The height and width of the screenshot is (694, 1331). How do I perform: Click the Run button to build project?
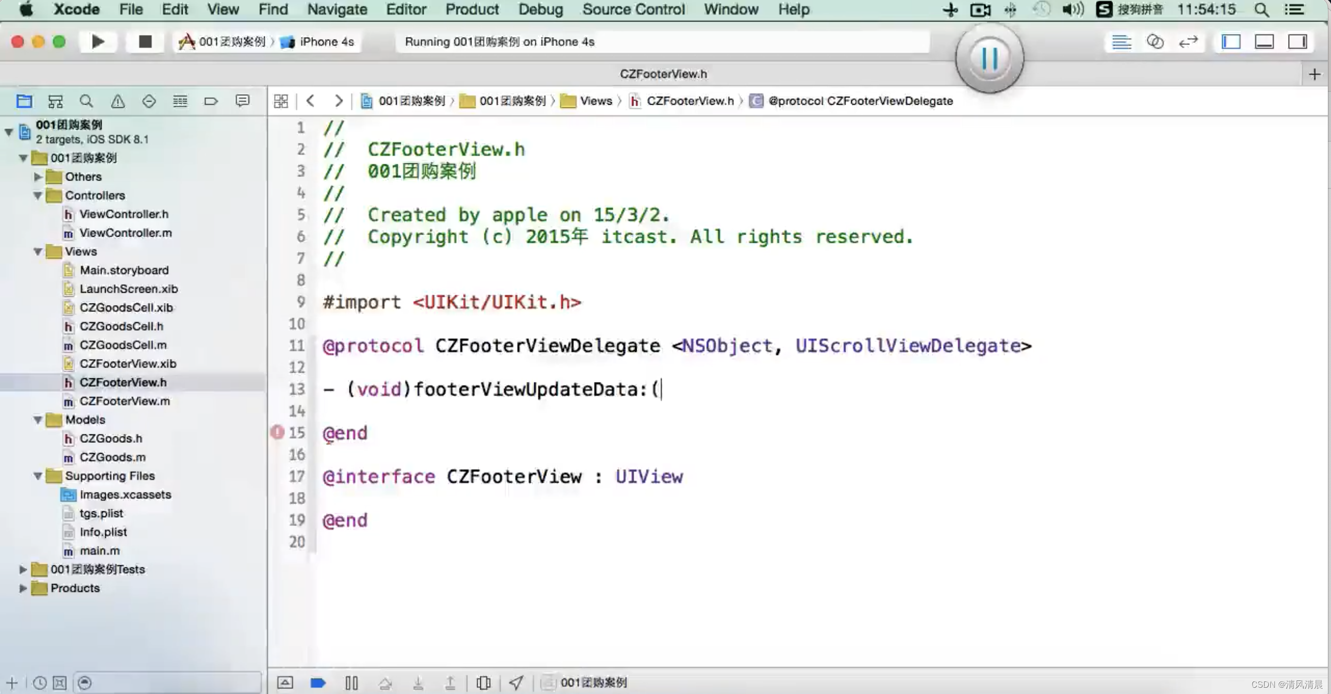coord(98,40)
